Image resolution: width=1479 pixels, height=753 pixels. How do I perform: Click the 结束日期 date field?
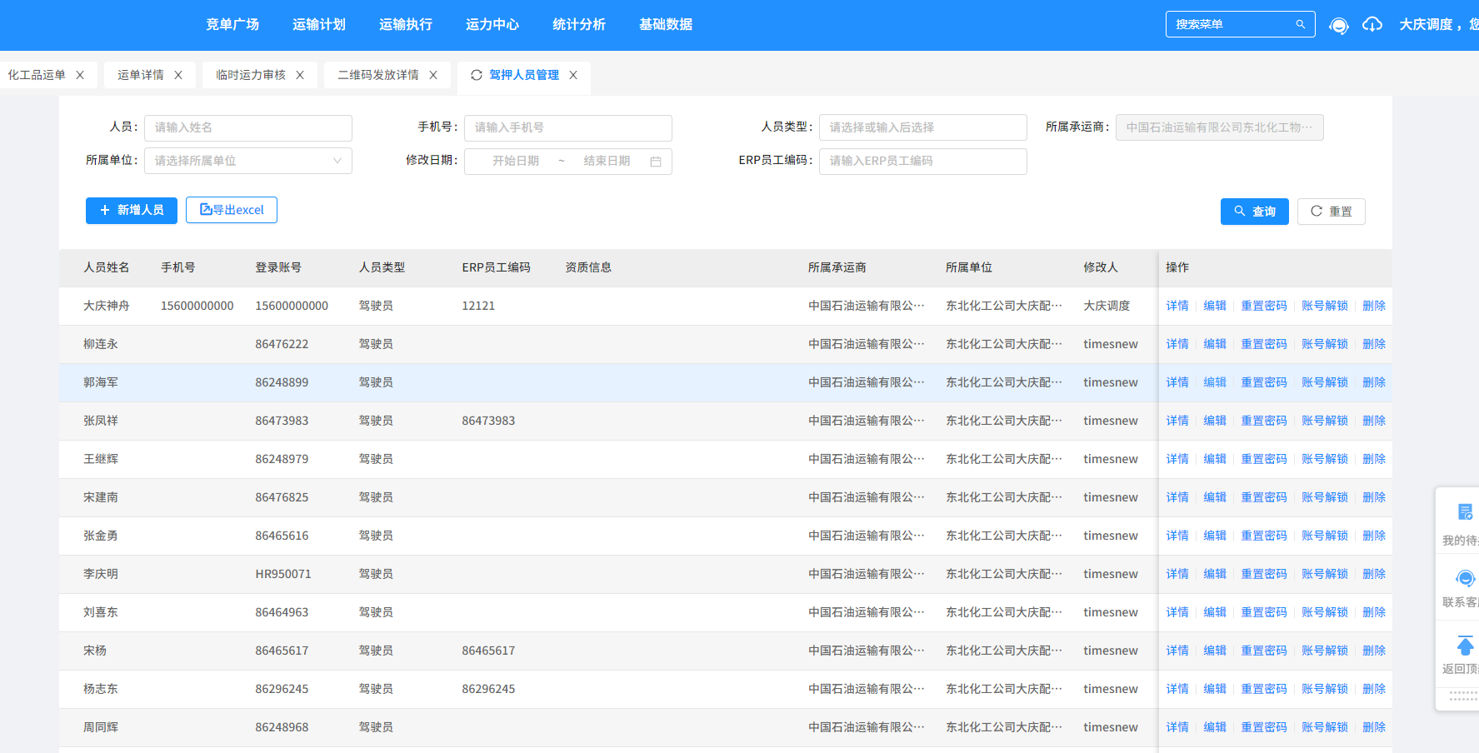click(x=607, y=162)
